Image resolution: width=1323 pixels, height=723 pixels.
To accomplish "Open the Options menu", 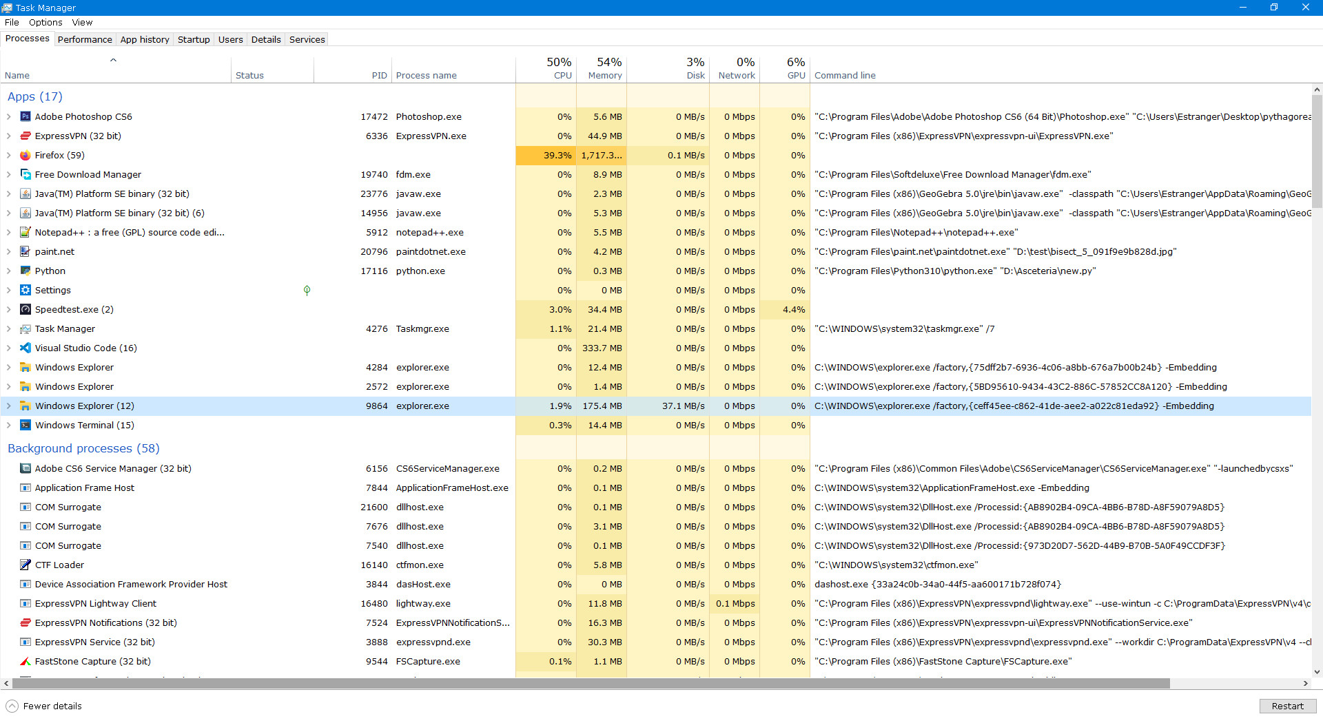I will (45, 22).
